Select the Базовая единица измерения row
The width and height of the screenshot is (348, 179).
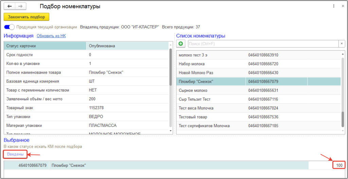click(86, 81)
